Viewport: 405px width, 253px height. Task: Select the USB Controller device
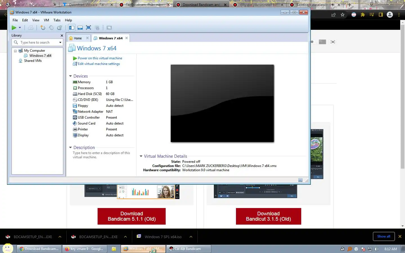pos(103,118)
